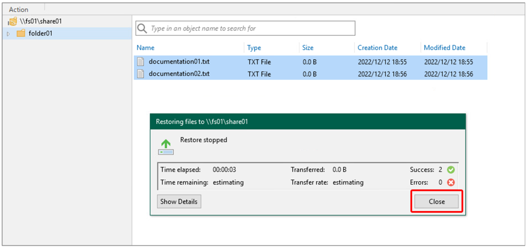Click creation date 2022/12/12 18:55
The height and width of the screenshot is (247, 527).
[382, 62]
